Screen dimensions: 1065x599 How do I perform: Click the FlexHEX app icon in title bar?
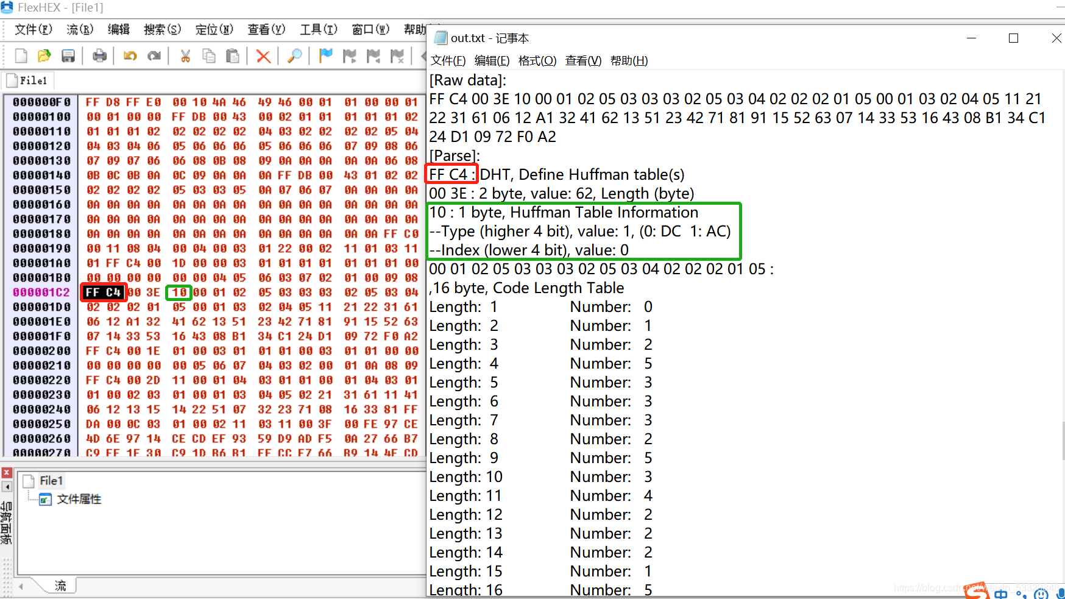7,7
